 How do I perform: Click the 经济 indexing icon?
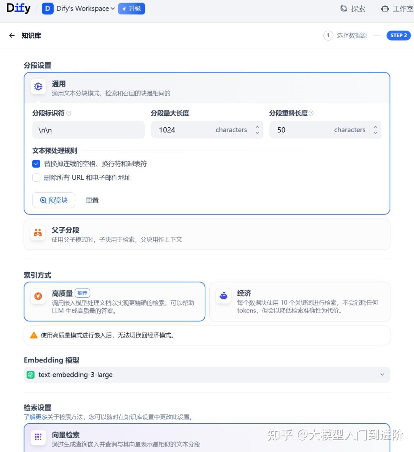point(223,296)
